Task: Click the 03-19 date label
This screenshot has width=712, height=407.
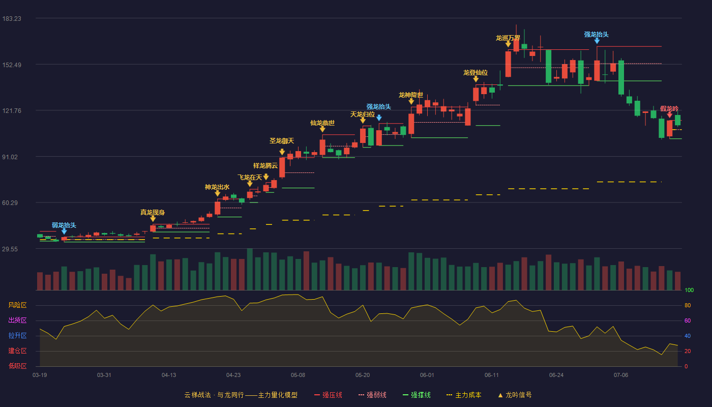Action: (40, 375)
